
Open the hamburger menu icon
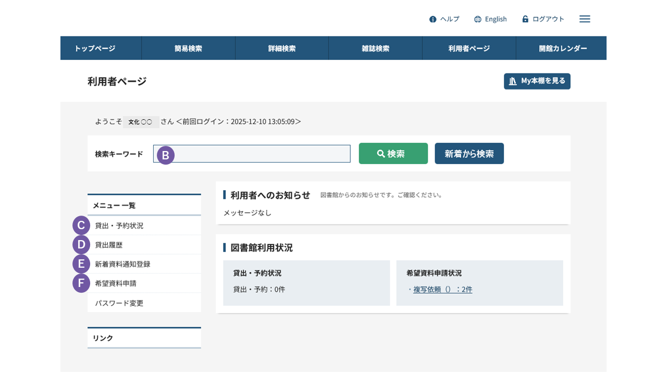click(585, 19)
